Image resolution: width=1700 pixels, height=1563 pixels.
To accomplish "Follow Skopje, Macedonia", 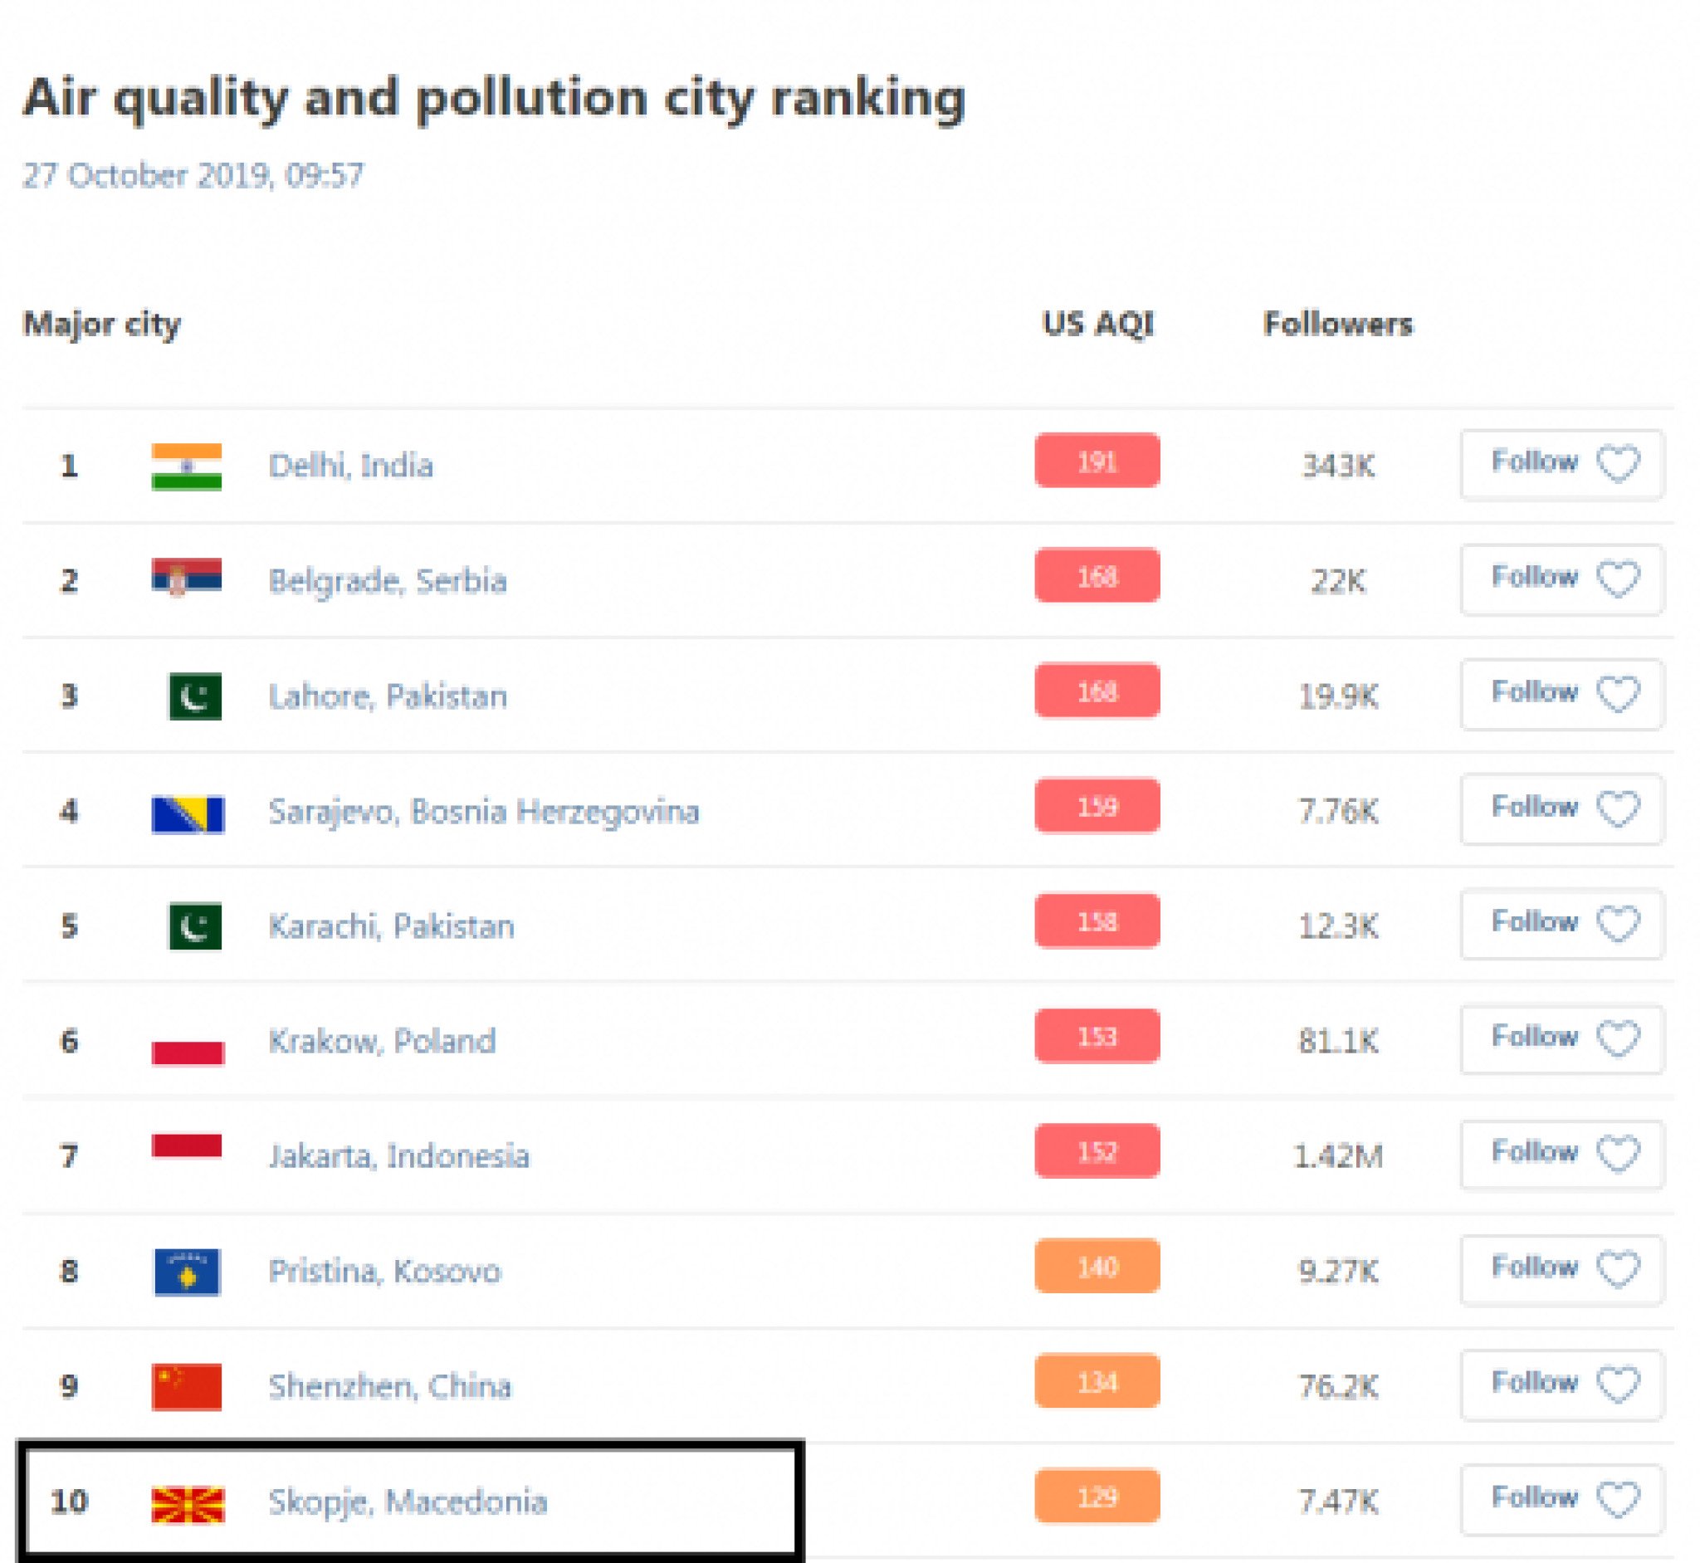I will [x=1561, y=1499].
